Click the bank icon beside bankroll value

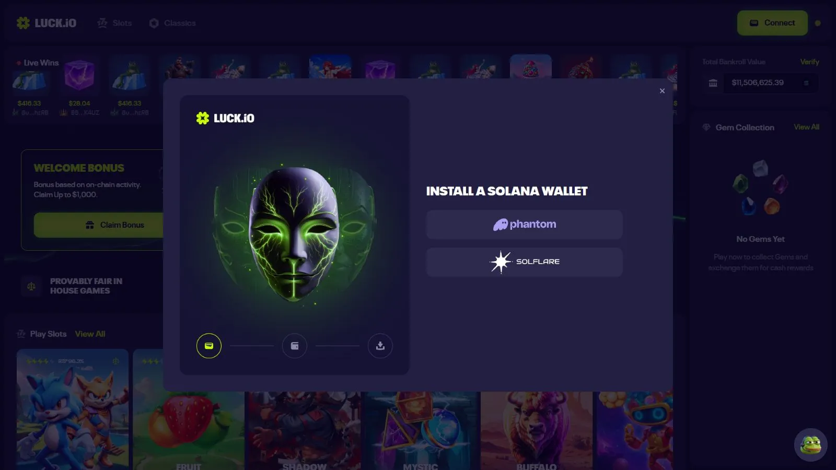pyautogui.click(x=713, y=83)
